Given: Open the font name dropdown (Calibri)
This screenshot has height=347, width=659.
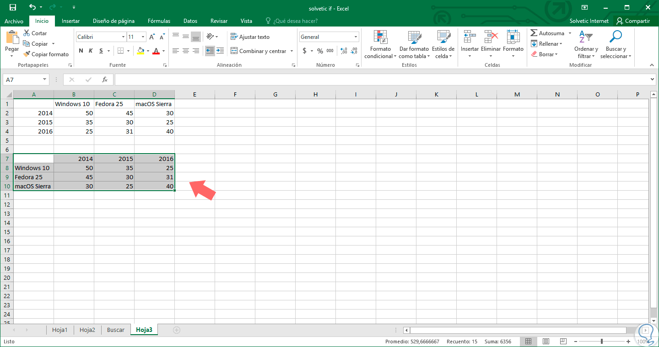Looking at the screenshot, I should (123, 37).
